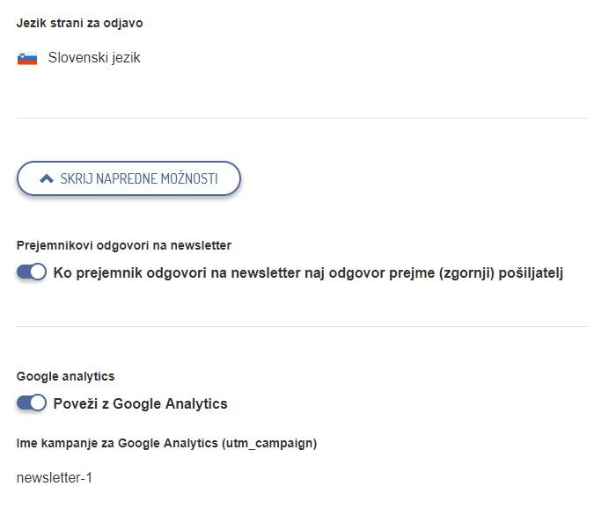Click the '(utm_campaign)' text in the label
The width and height of the screenshot is (609, 508).
tap(270, 443)
